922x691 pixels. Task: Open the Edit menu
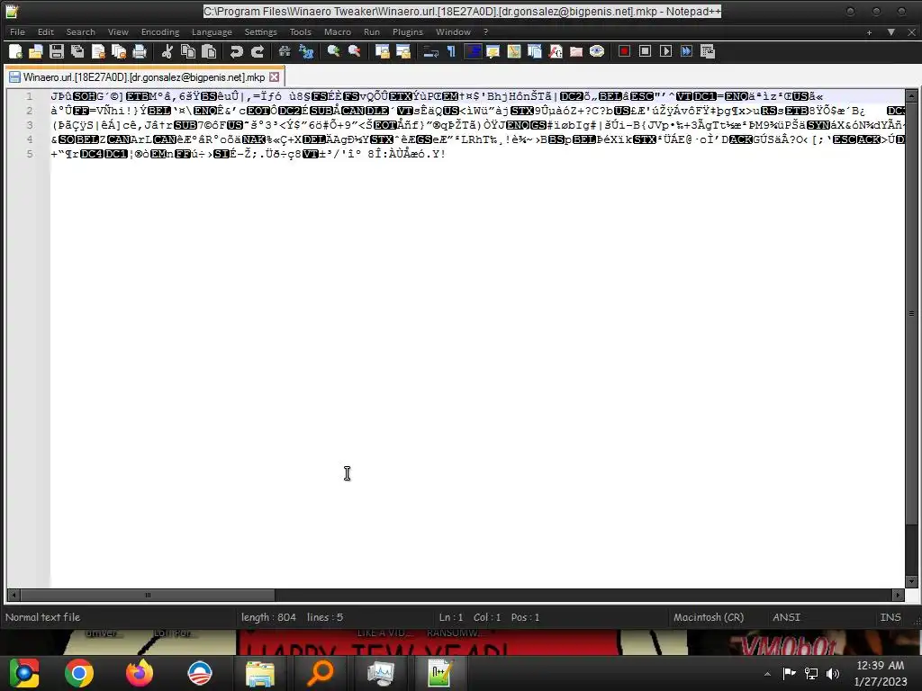pos(45,31)
